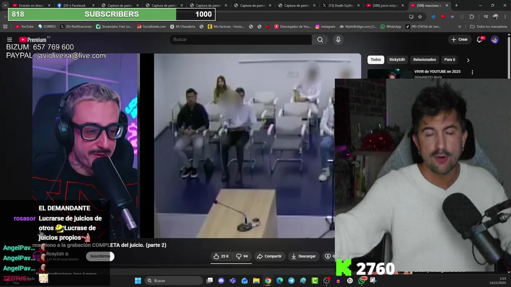Open WhatsApp from the taskbar
511x287 pixels.
362,281
